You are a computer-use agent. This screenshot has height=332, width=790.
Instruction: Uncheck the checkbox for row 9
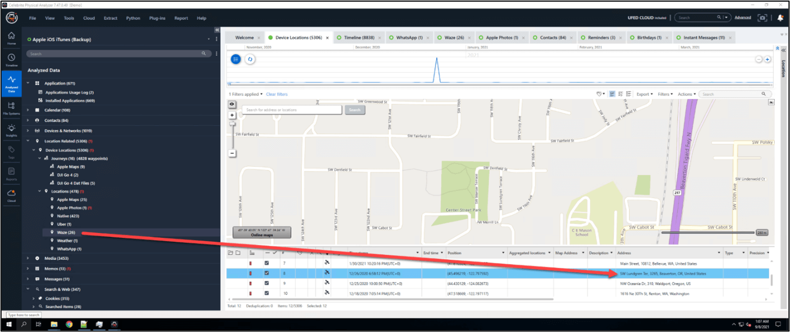[x=267, y=283]
